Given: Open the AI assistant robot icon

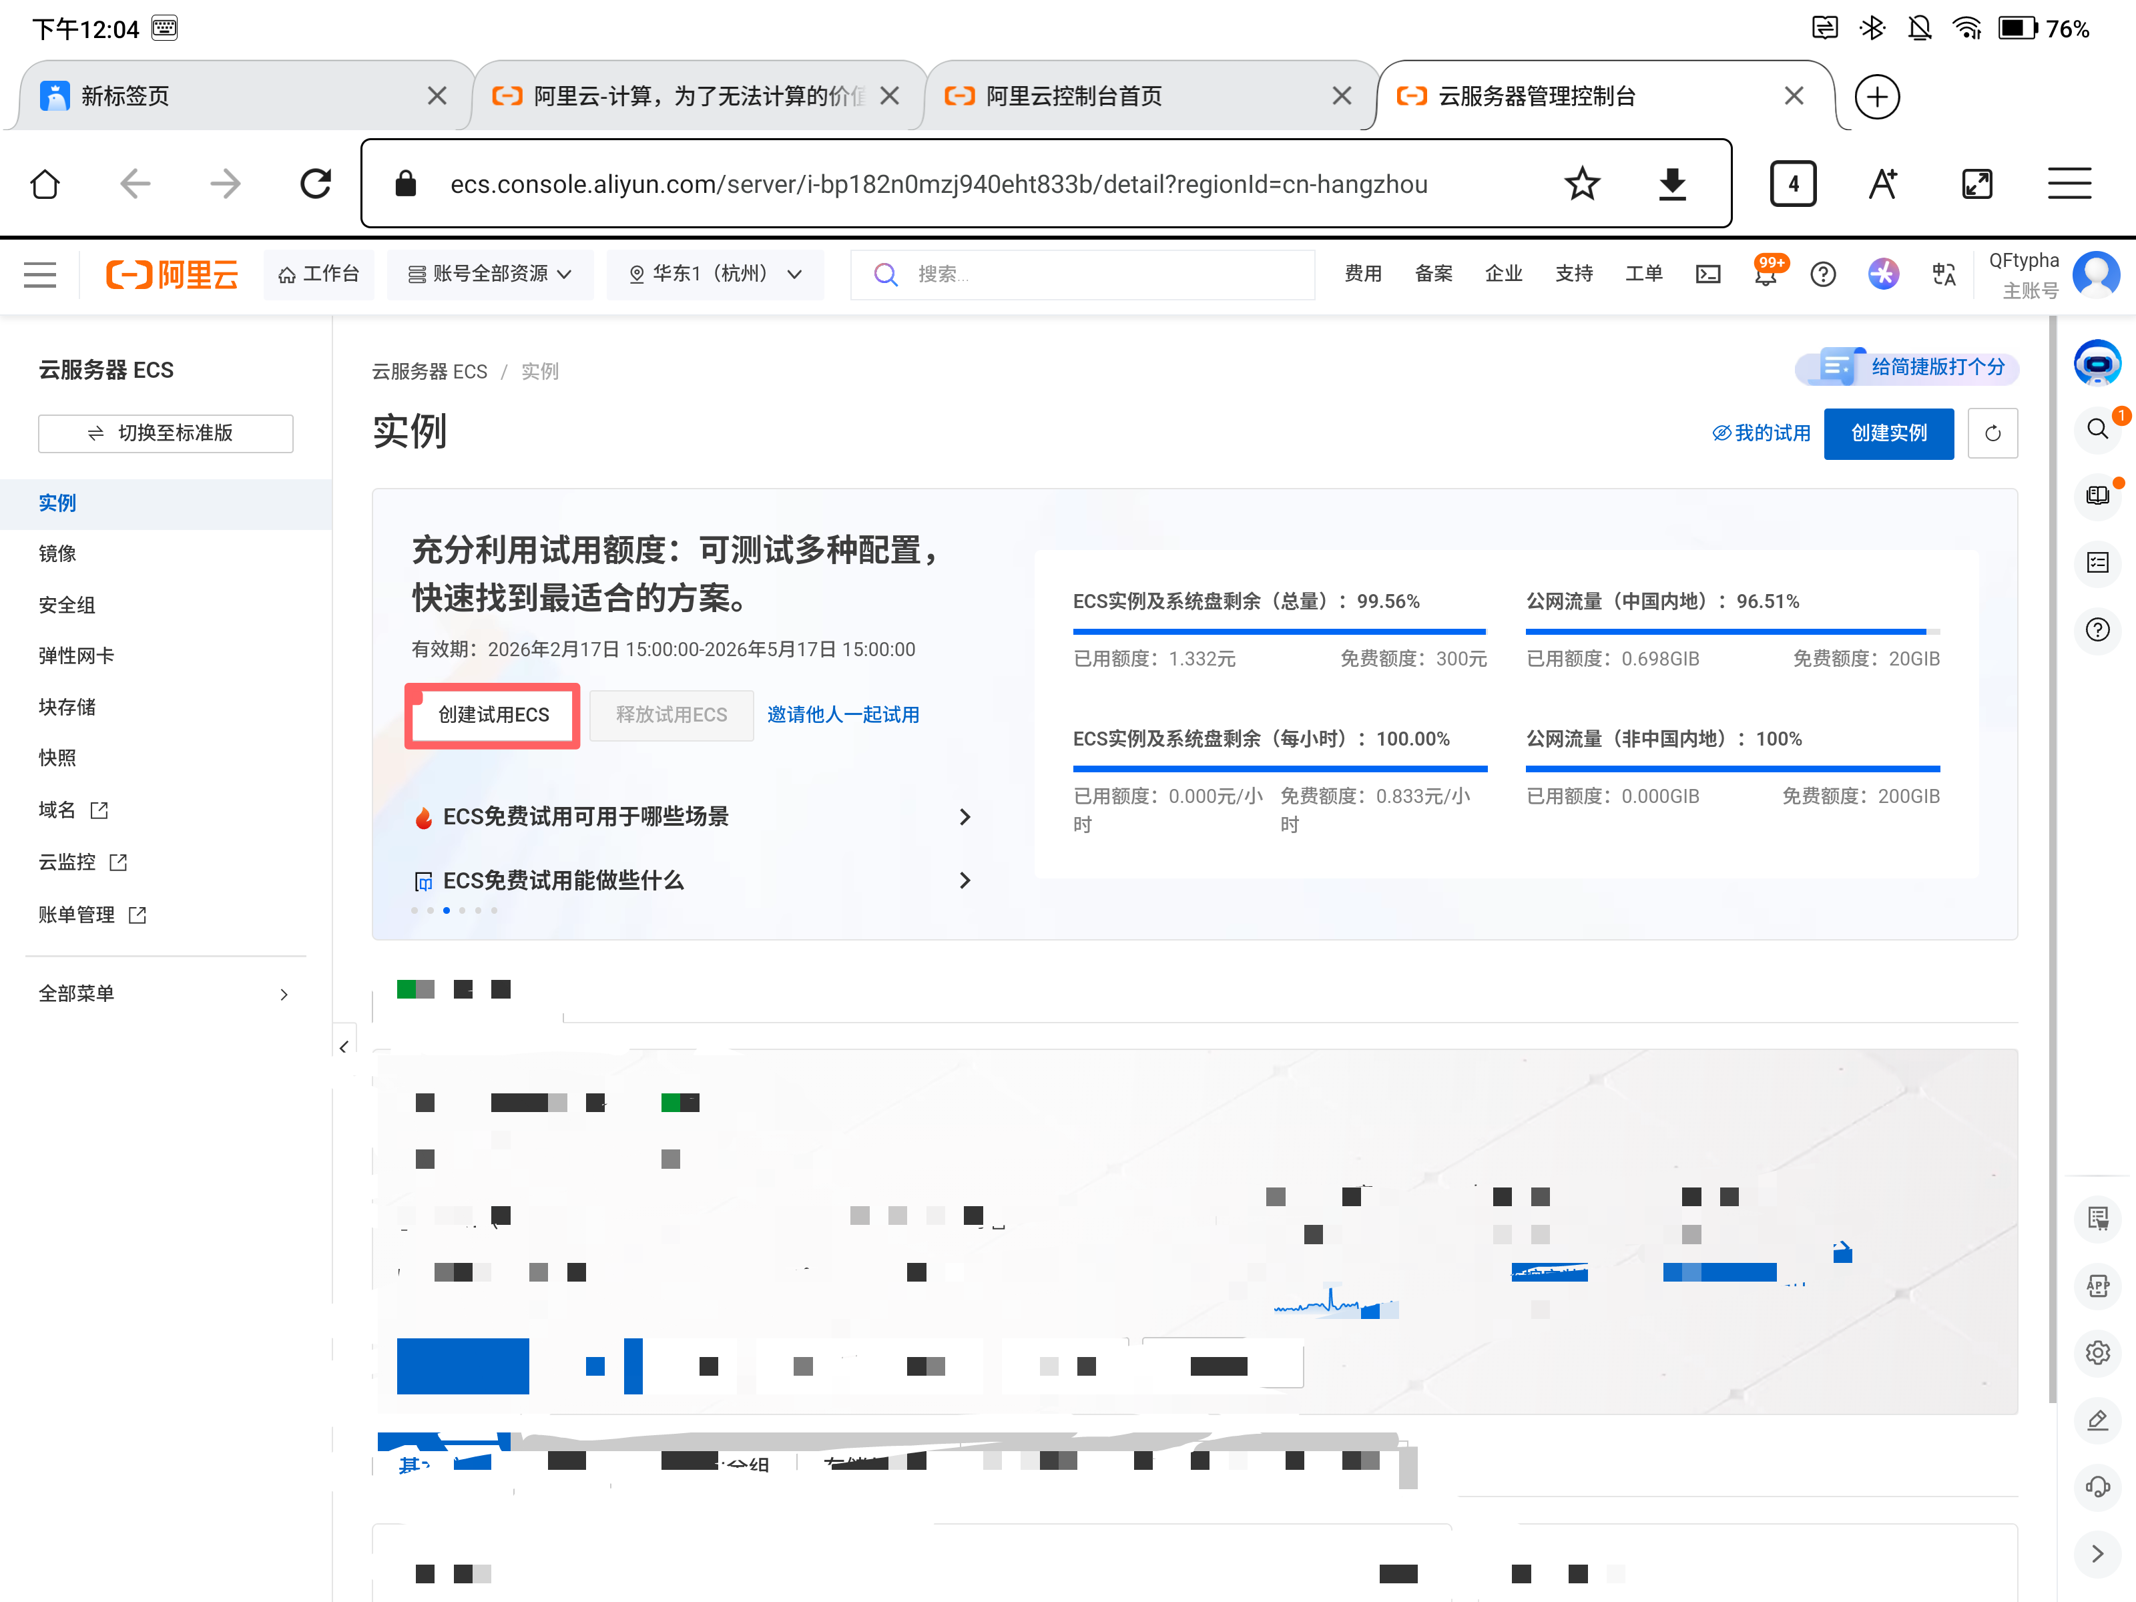Looking at the screenshot, I should 2097,363.
